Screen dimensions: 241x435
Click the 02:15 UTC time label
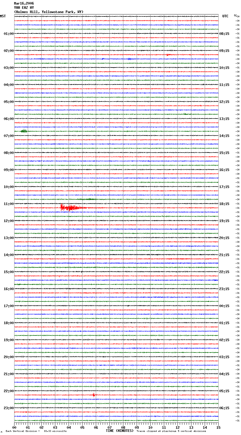tap(224, 340)
